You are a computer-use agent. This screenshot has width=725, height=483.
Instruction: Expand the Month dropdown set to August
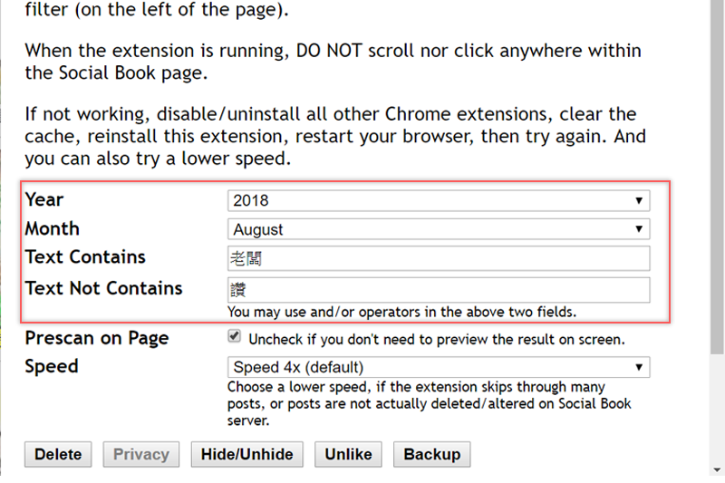coord(439,229)
